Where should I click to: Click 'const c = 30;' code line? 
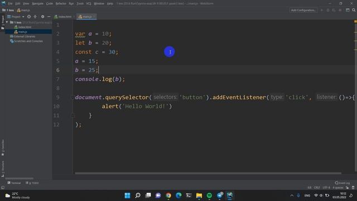coord(97,52)
